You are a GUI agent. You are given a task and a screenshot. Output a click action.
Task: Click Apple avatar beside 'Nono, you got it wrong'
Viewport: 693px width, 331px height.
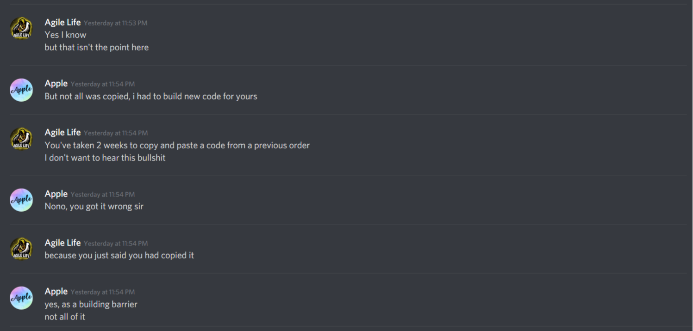(x=21, y=200)
